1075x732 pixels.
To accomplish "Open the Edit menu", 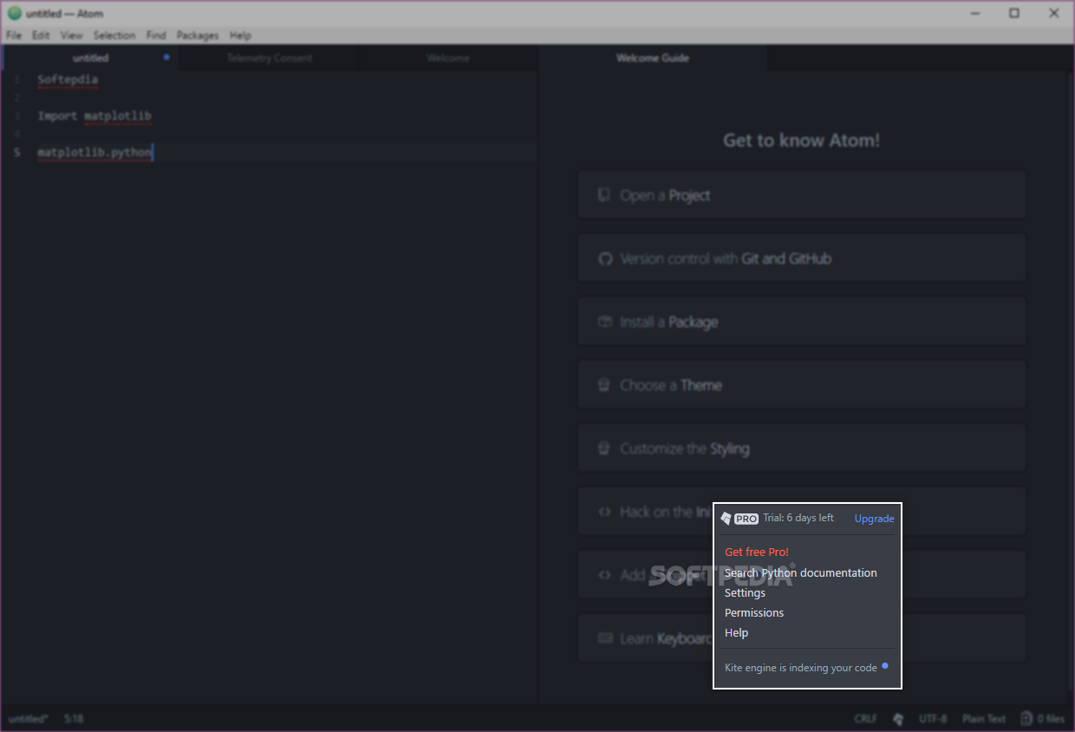I will pyautogui.click(x=41, y=36).
